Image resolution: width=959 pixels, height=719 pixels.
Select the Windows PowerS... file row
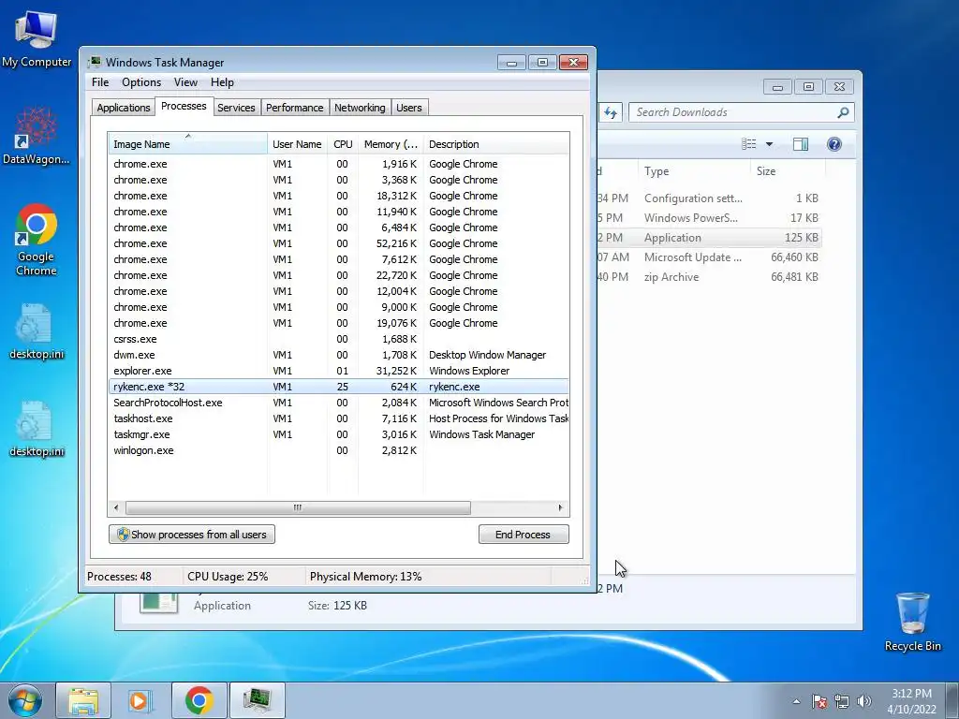click(710, 217)
